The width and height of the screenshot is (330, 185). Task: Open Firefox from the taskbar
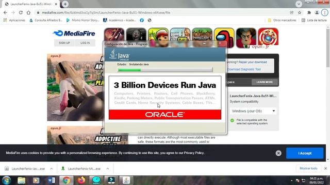click(81, 180)
